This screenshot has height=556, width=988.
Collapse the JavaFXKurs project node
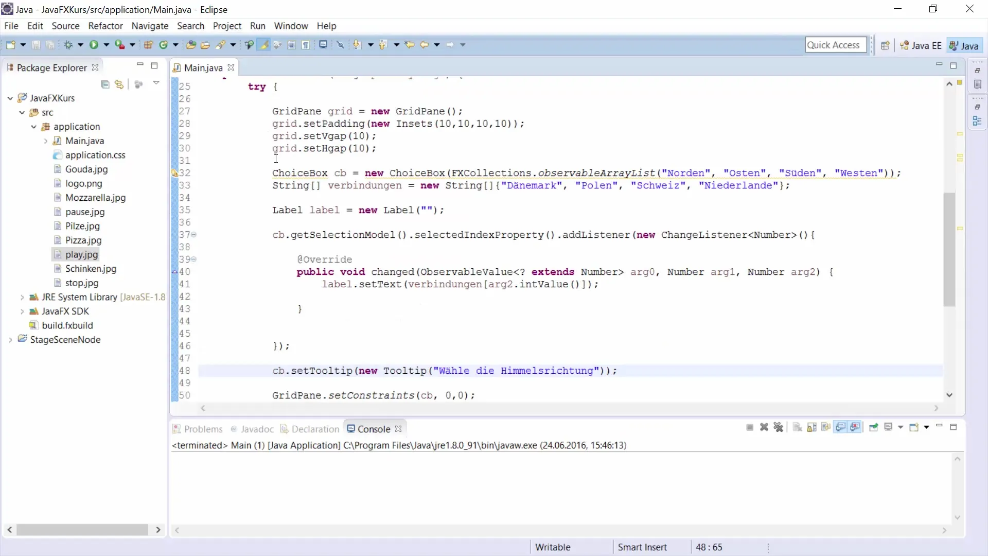(10, 98)
